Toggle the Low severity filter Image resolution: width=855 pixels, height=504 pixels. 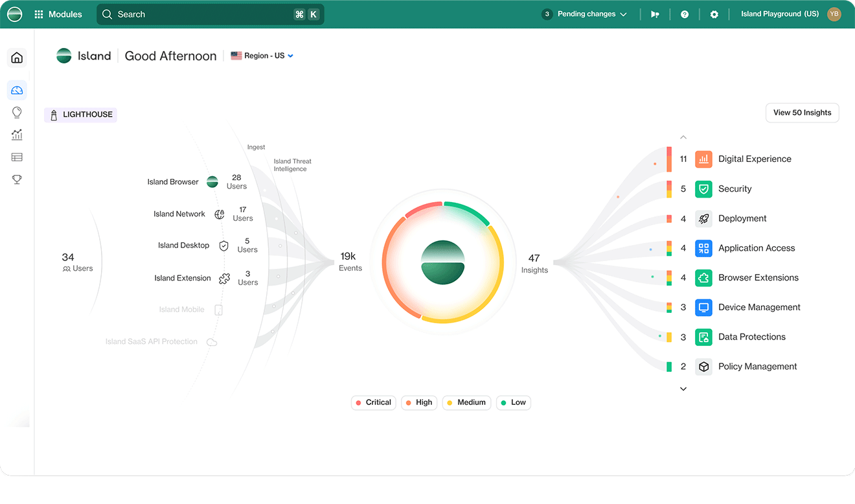pos(514,403)
